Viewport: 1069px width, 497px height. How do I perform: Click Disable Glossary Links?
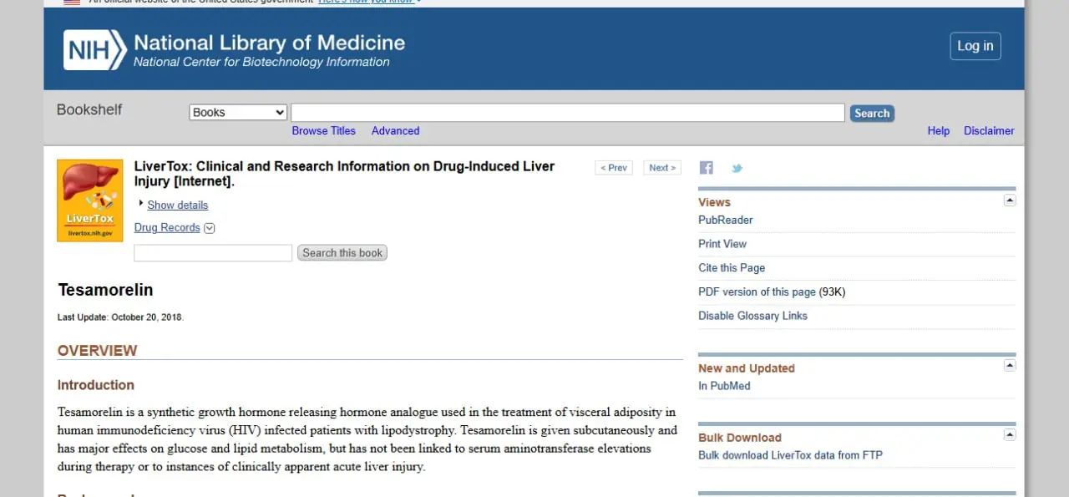tap(752, 316)
